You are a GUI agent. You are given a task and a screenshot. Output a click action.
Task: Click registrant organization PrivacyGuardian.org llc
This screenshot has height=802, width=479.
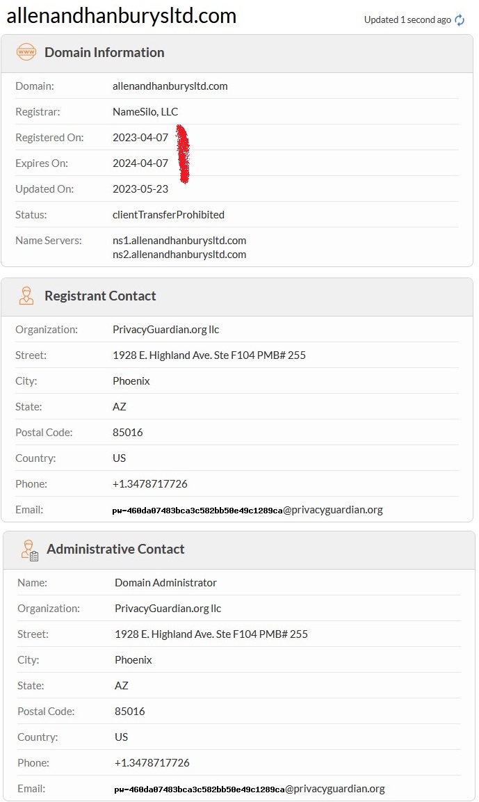pos(165,330)
